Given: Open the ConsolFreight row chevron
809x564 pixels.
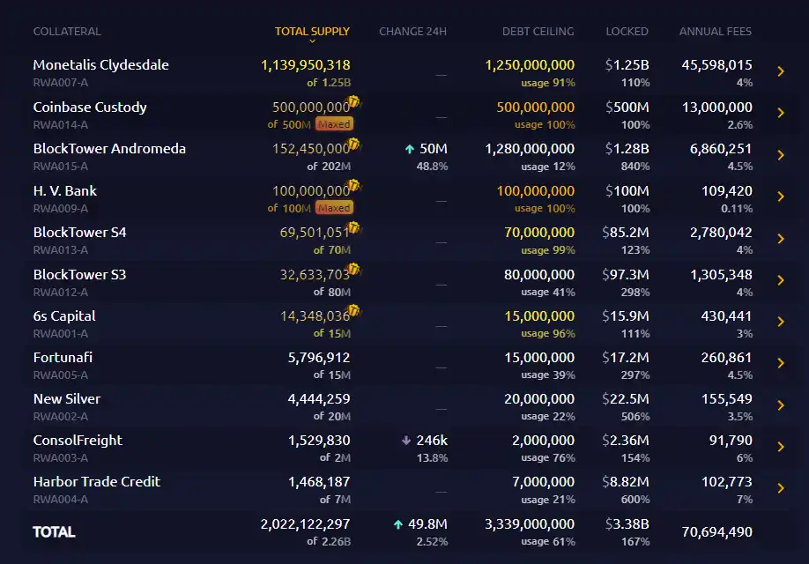Looking at the screenshot, I should (x=781, y=447).
